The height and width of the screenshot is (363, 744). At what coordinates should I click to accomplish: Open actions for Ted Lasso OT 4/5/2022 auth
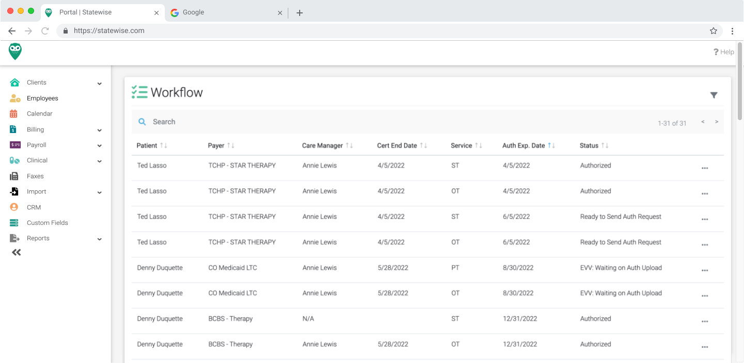click(705, 194)
